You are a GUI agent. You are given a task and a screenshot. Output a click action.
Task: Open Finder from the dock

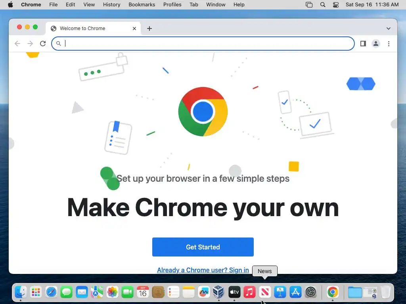point(21,292)
